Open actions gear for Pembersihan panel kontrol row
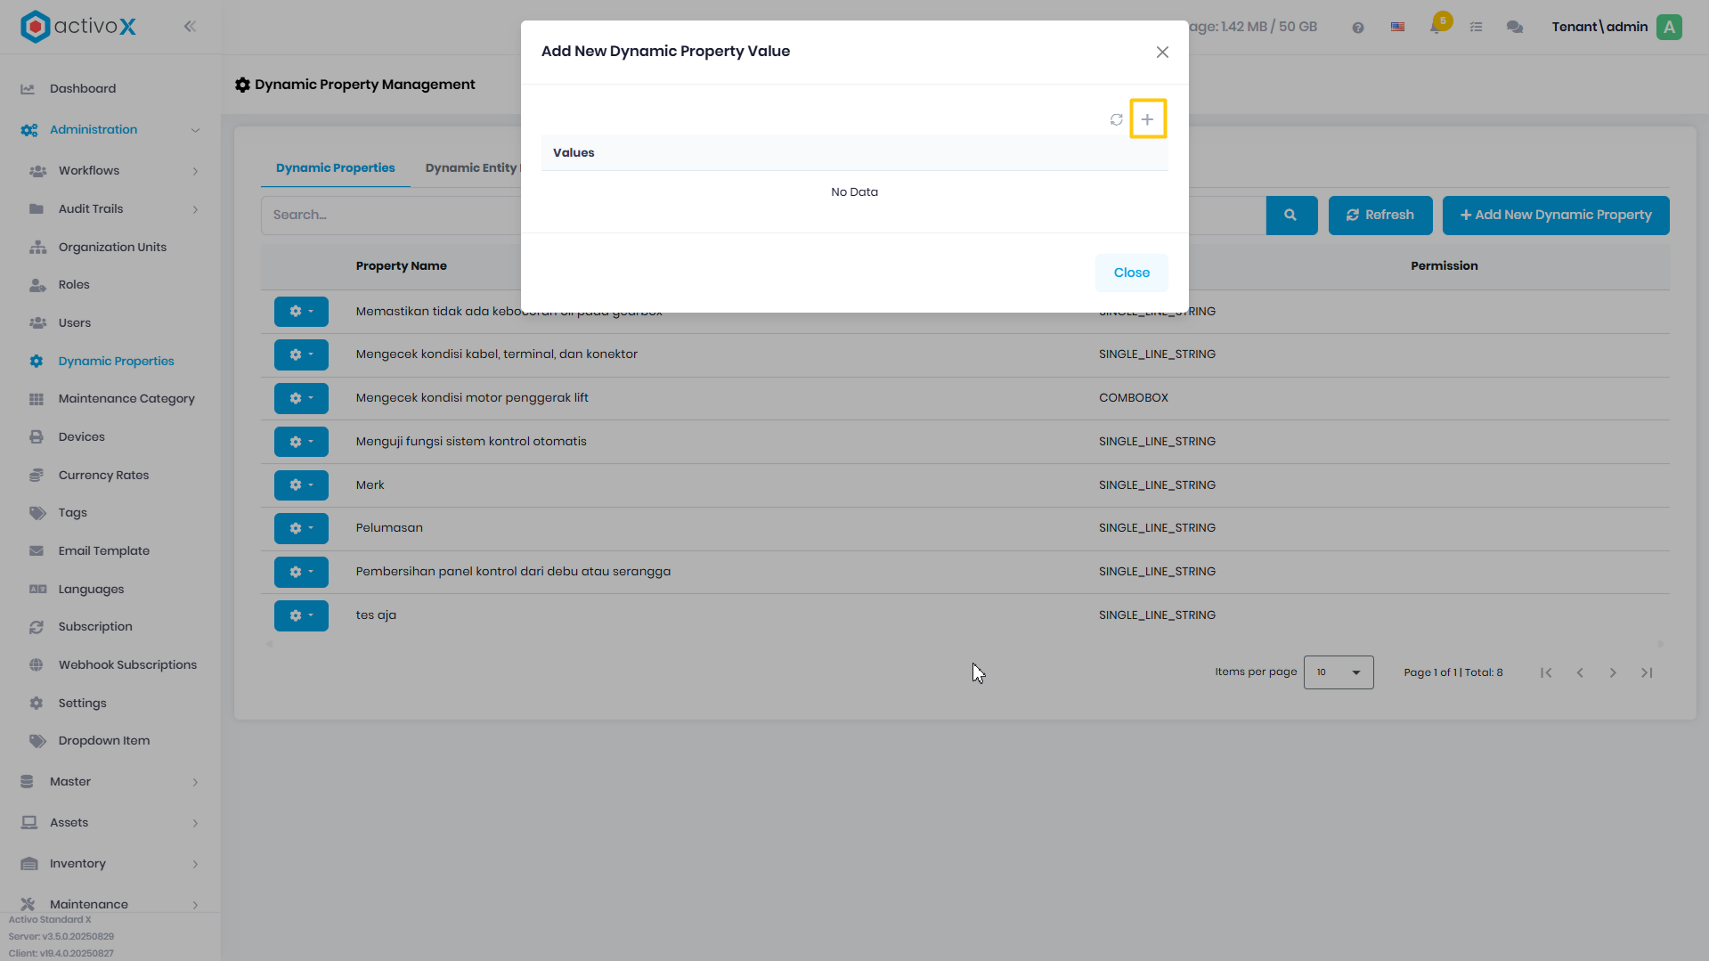The image size is (1709, 961). 301,572
